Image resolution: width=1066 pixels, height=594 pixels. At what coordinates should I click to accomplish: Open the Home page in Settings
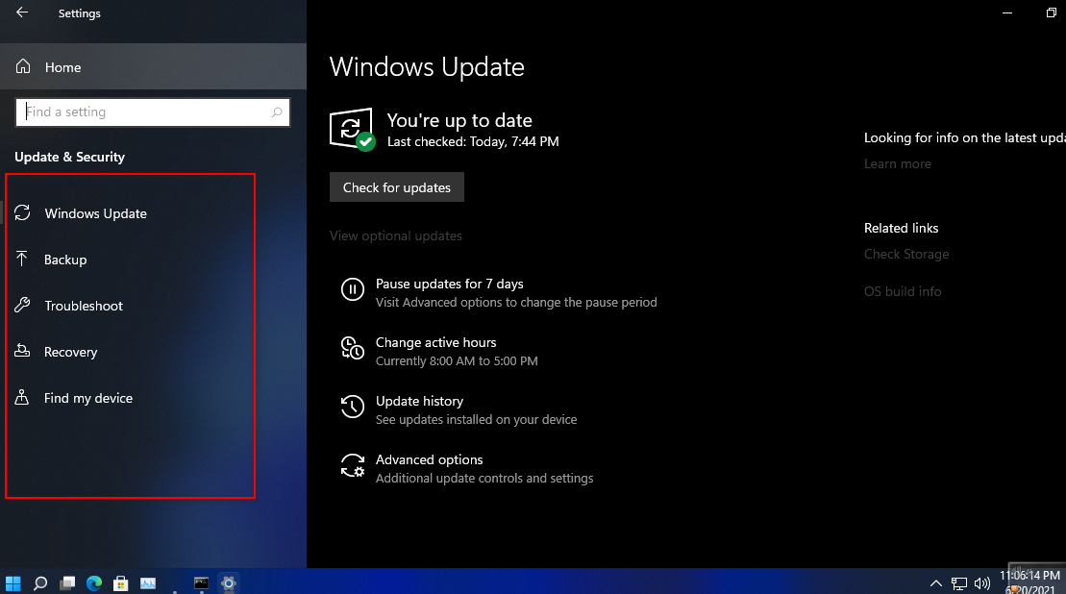[153, 66]
